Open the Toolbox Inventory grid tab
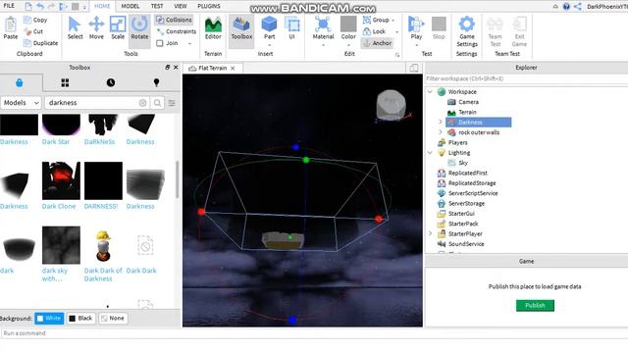 (x=65, y=82)
